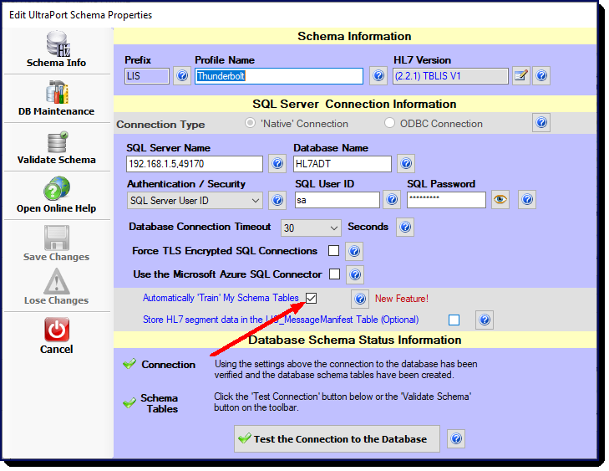
Task: Select the ODBC Connection radio button
Action: point(389,123)
